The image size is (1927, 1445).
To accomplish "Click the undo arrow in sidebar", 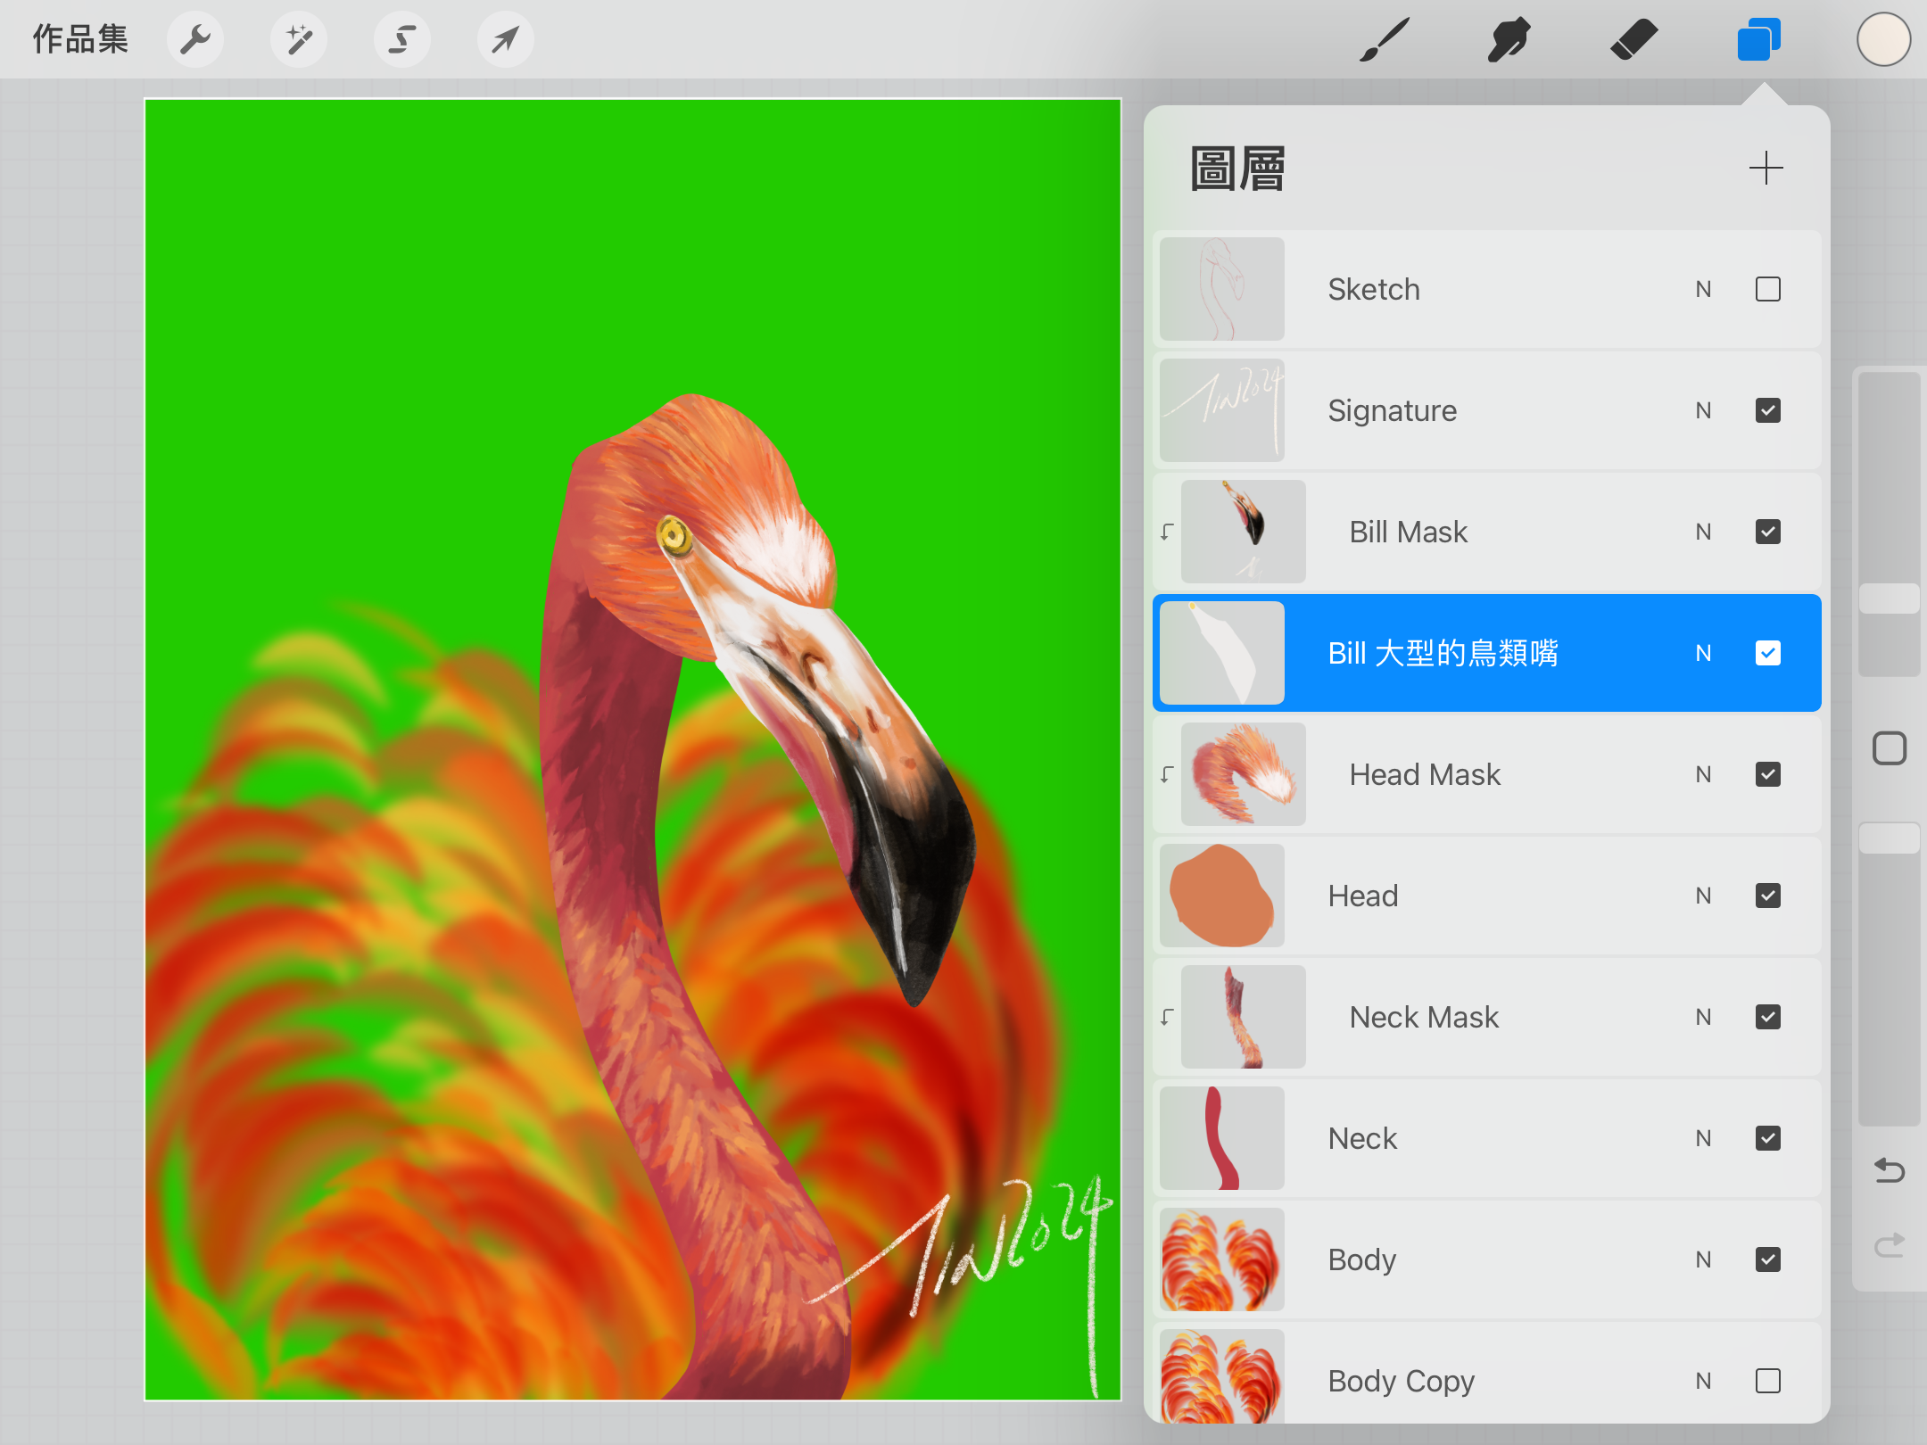I will click(1889, 1169).
